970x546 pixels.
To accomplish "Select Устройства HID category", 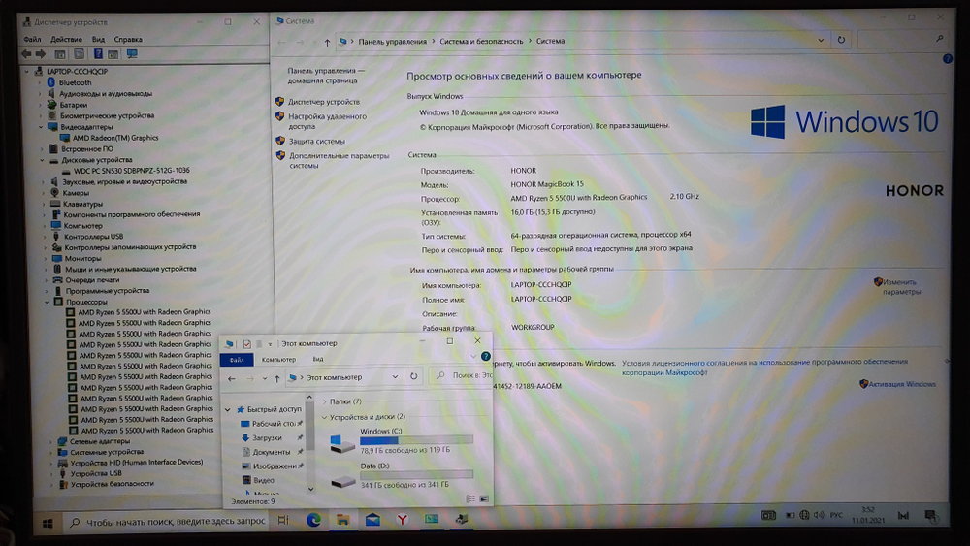I will pyautogui.click(x=136, y=462).
